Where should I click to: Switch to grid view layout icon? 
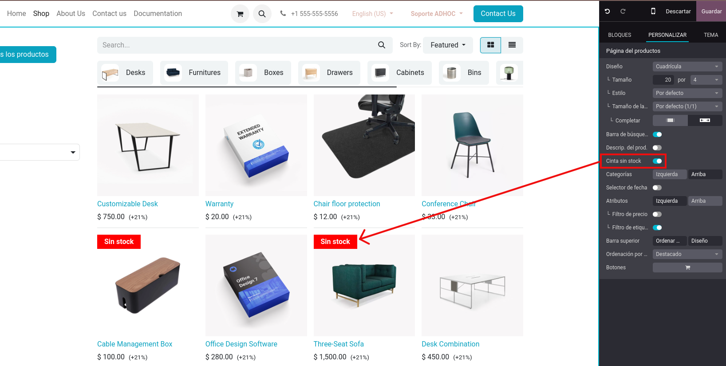490,45
